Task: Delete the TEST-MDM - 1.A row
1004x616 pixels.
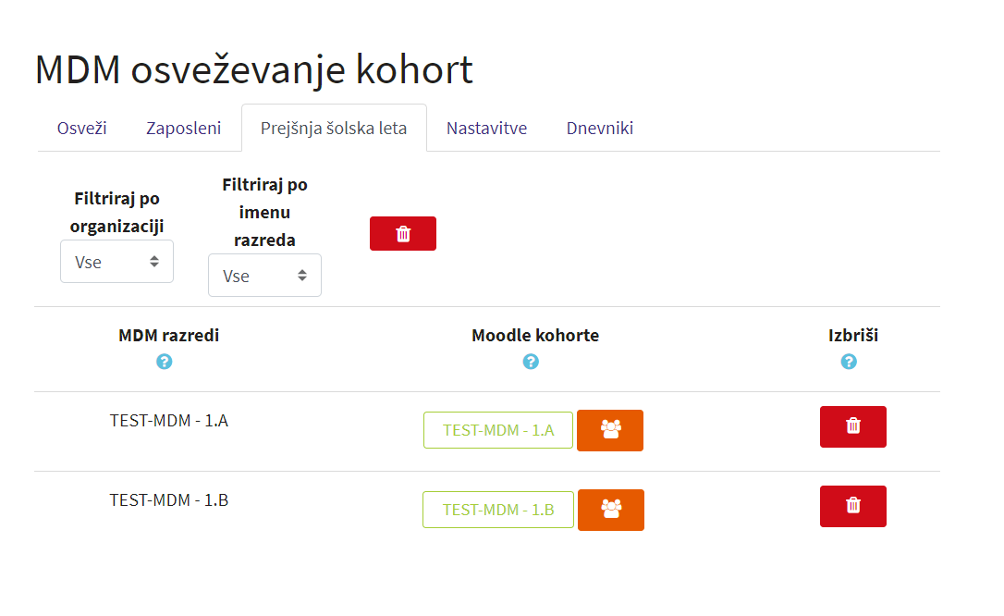Action: pyautogui.click(x=852, y=426)
